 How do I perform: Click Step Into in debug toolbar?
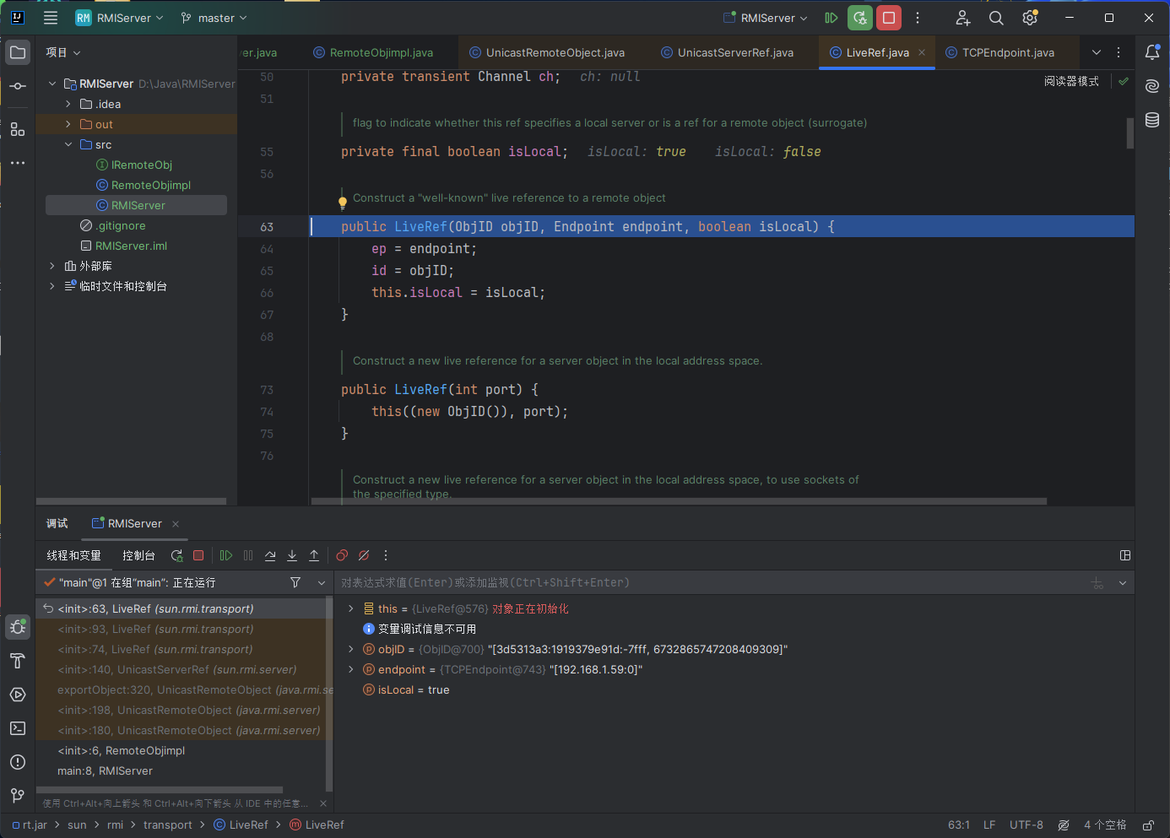292,555
